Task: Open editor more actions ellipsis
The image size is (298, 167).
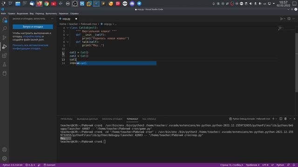Action: (294, 19)
